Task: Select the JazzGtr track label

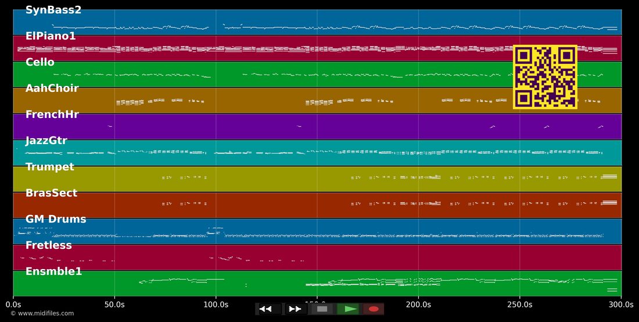Action: tap(46, 141)
